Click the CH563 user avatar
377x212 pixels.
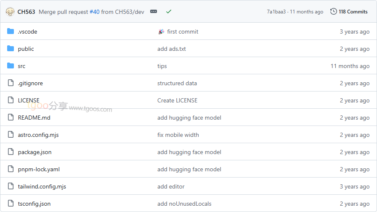tap(10, 12)
